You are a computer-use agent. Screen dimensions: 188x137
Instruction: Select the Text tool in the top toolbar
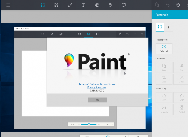click(83, 5)
